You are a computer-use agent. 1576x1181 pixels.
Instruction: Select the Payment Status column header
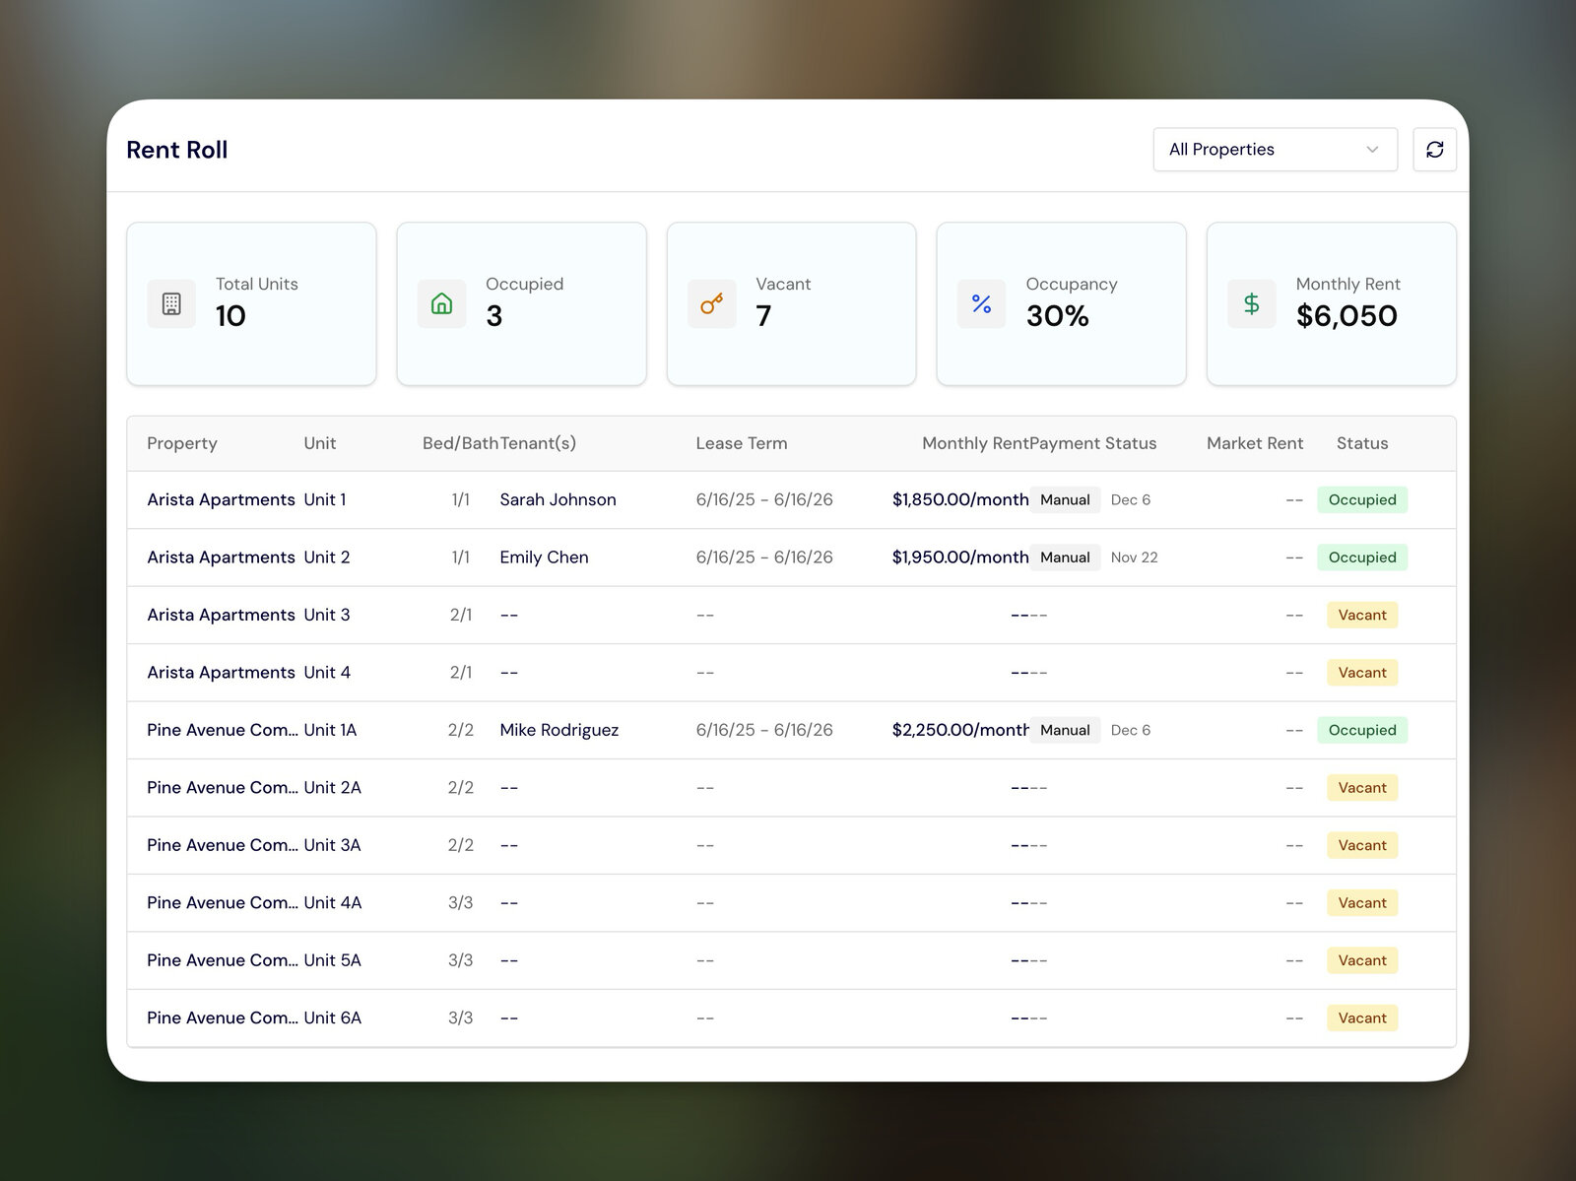click(1093, 443)
